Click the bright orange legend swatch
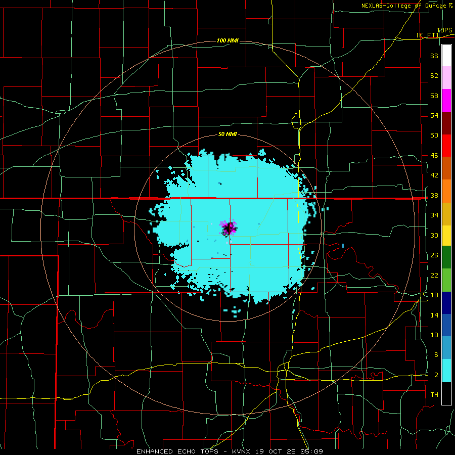Viewport: 455px width, 455px height. [446, 191]
